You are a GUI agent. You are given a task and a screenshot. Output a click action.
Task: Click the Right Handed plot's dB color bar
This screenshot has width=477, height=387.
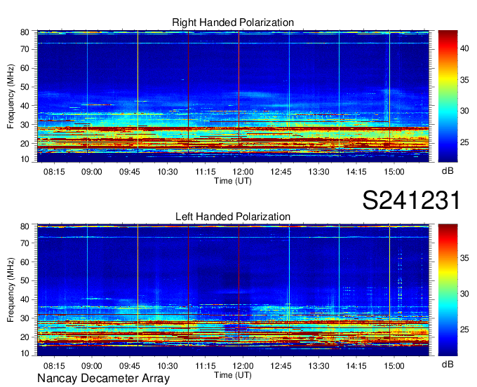448,96
